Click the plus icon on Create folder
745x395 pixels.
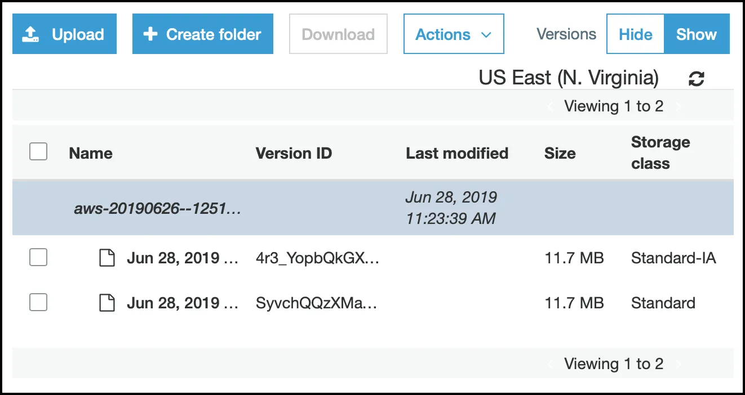coord(150,34)
